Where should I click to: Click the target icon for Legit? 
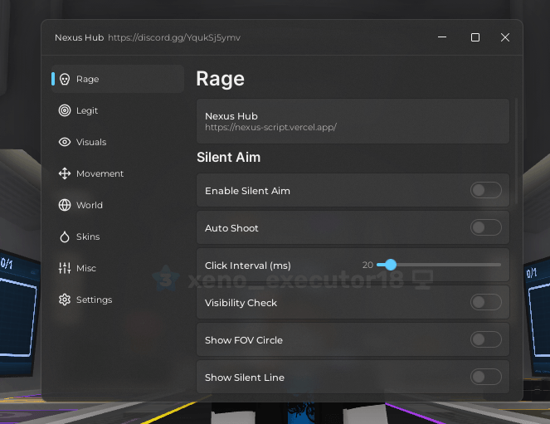pyautogui.click(x=65, y=110)
